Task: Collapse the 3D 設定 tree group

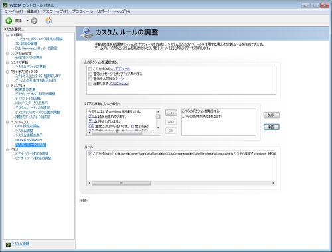Action: [7, 35]
